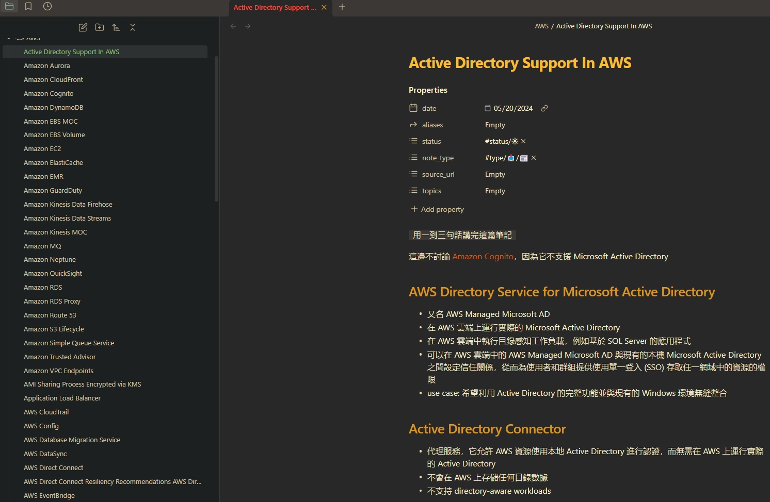Follow the Amazon Cognito link

(483, 257)
